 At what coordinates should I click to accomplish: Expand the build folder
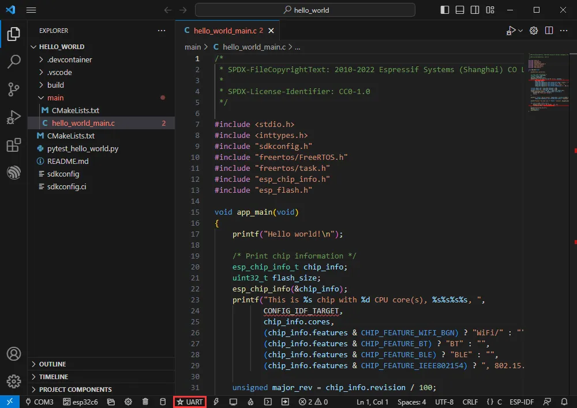tap(55, 85)
